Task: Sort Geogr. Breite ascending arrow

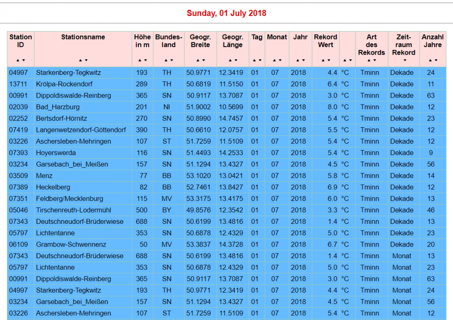Action: click(198, 60)
